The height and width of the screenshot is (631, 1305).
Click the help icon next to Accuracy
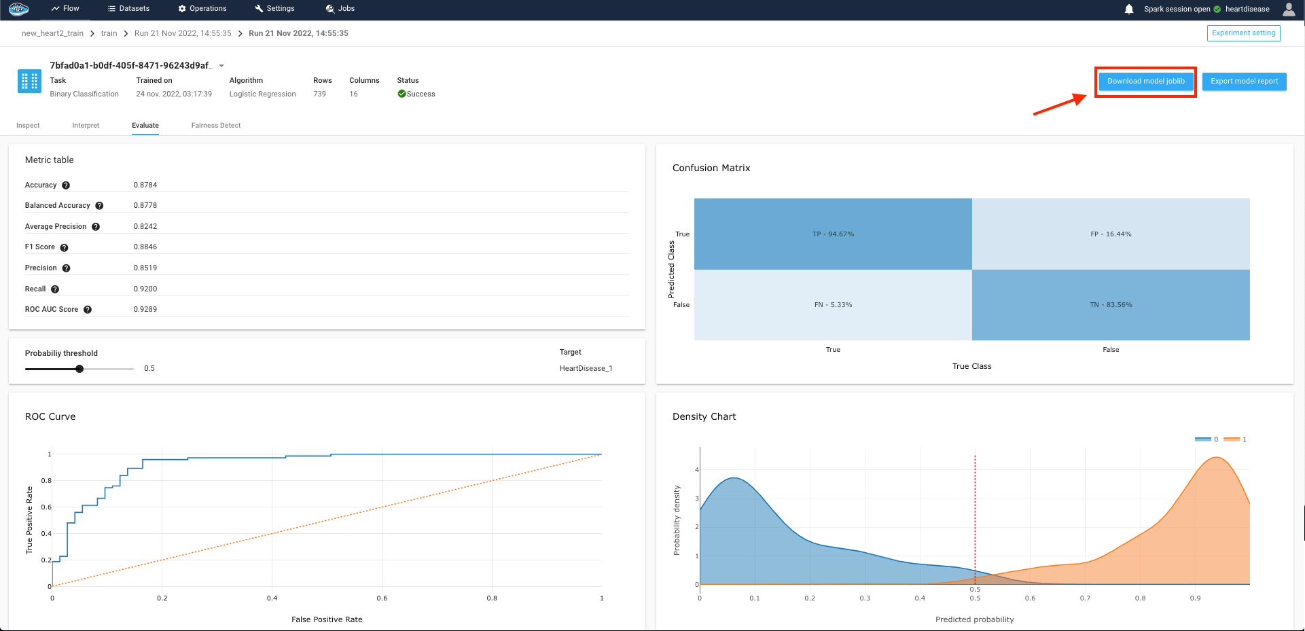tap(66, 185)
